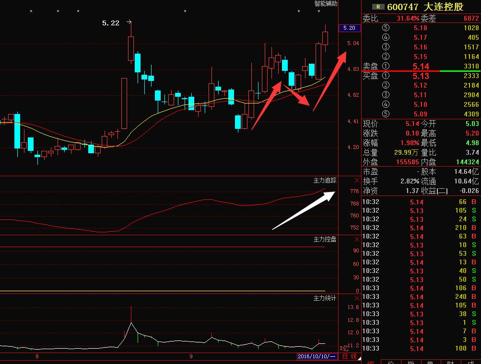The image size is (481, 364).
Task: Click the 主力控盘 indicator title
Action: (x=325, y=239)
